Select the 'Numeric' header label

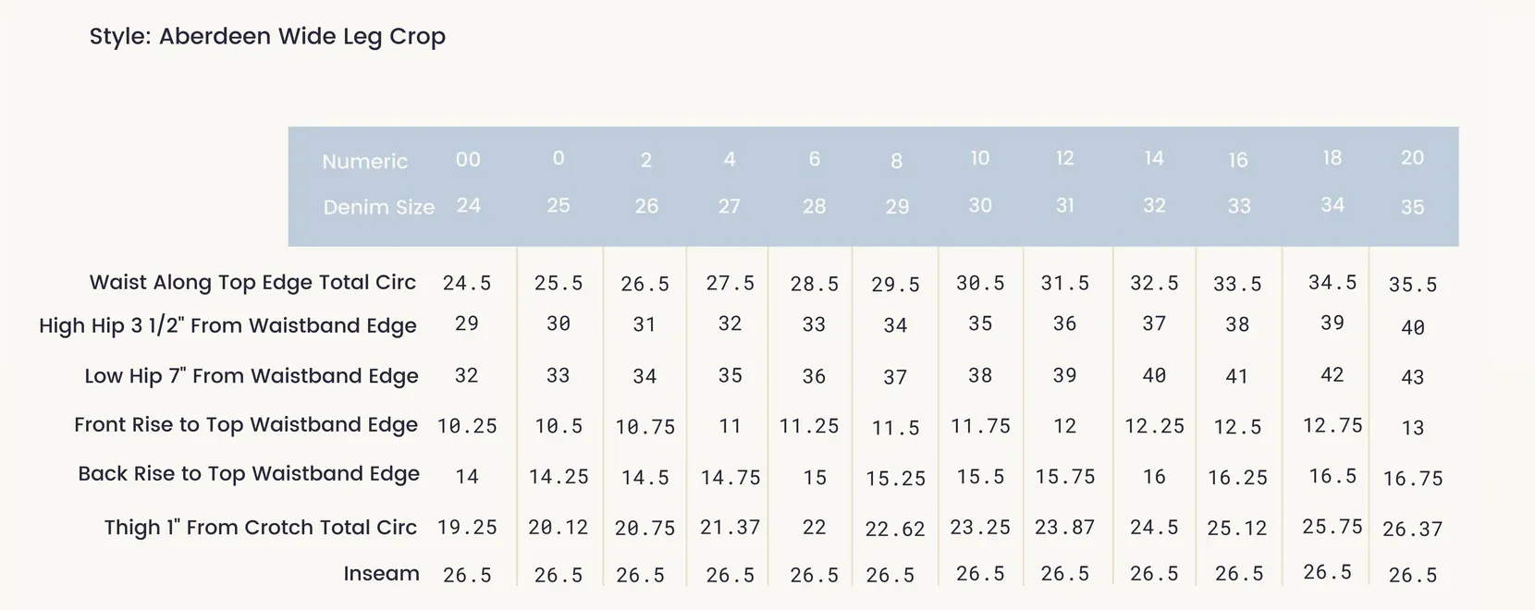364,162
